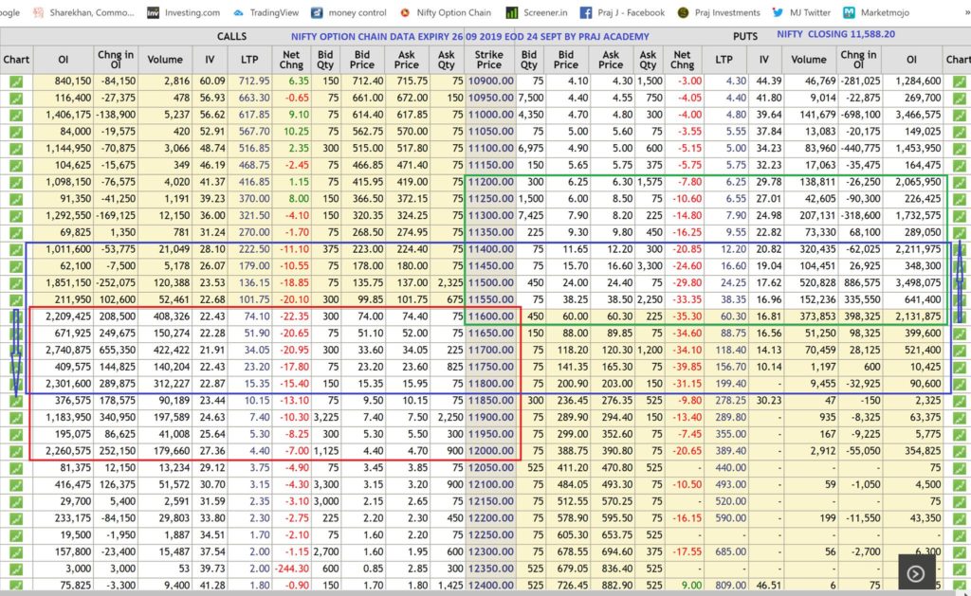971x596 pixels.
Task: Select the 11600.00 strike price cell
Action: (x=490, y=316)
